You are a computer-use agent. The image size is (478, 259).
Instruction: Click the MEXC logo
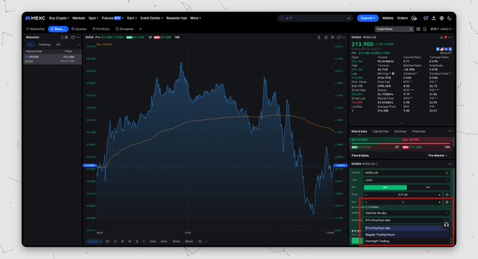(x=35, y=18)
